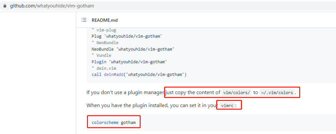This screenshot has height=134, width=336.
Task: Select the Plug 'whatyouhide/vim-gotham' line
Action: point(127,36)
